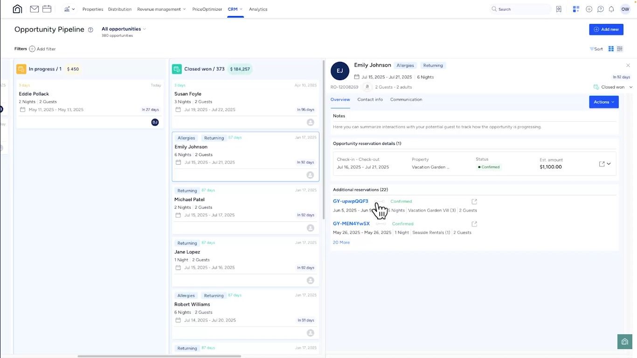The height and width of the screenshot is (358, 637).
Task: Open the Properties menu
Action: [93, 9]
